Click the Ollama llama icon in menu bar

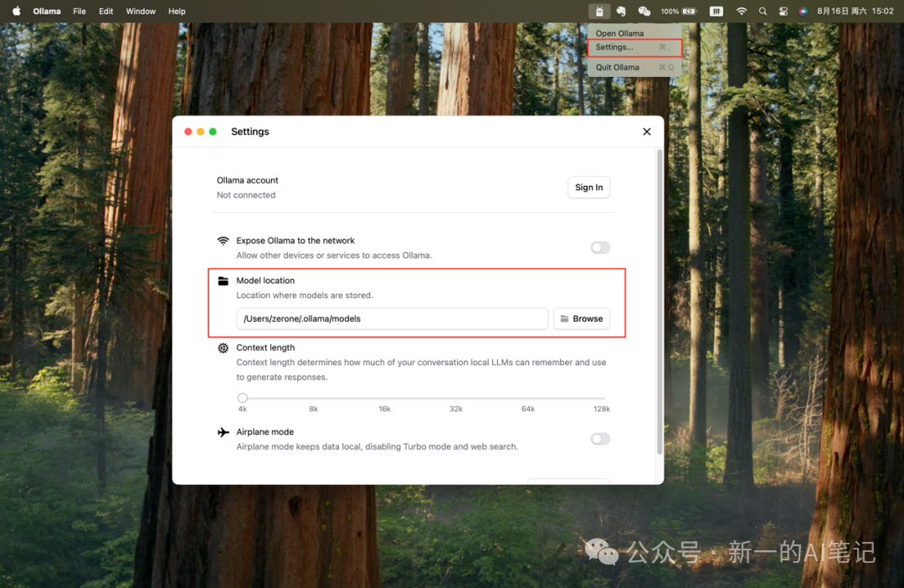tap(599, 11)
